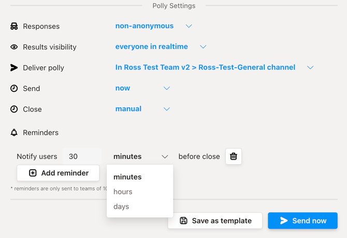Expand the everyone in realtime dropdown
Viewport: 347px width, 238px height.
point(161,46)
